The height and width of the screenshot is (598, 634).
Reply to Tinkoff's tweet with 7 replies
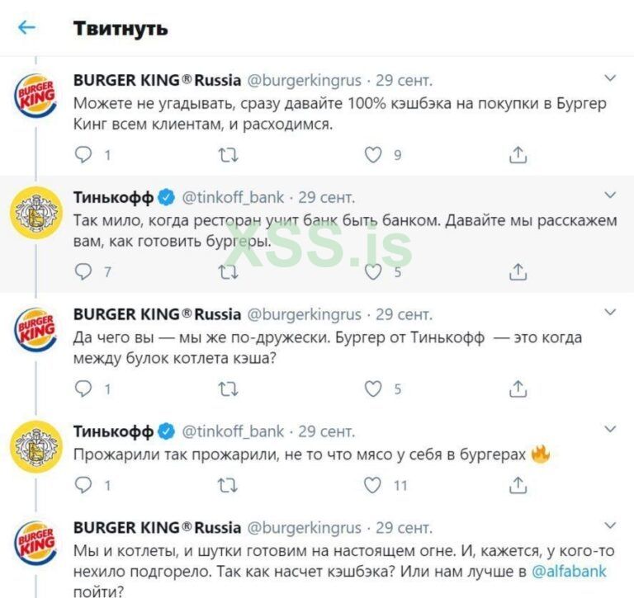84,271
